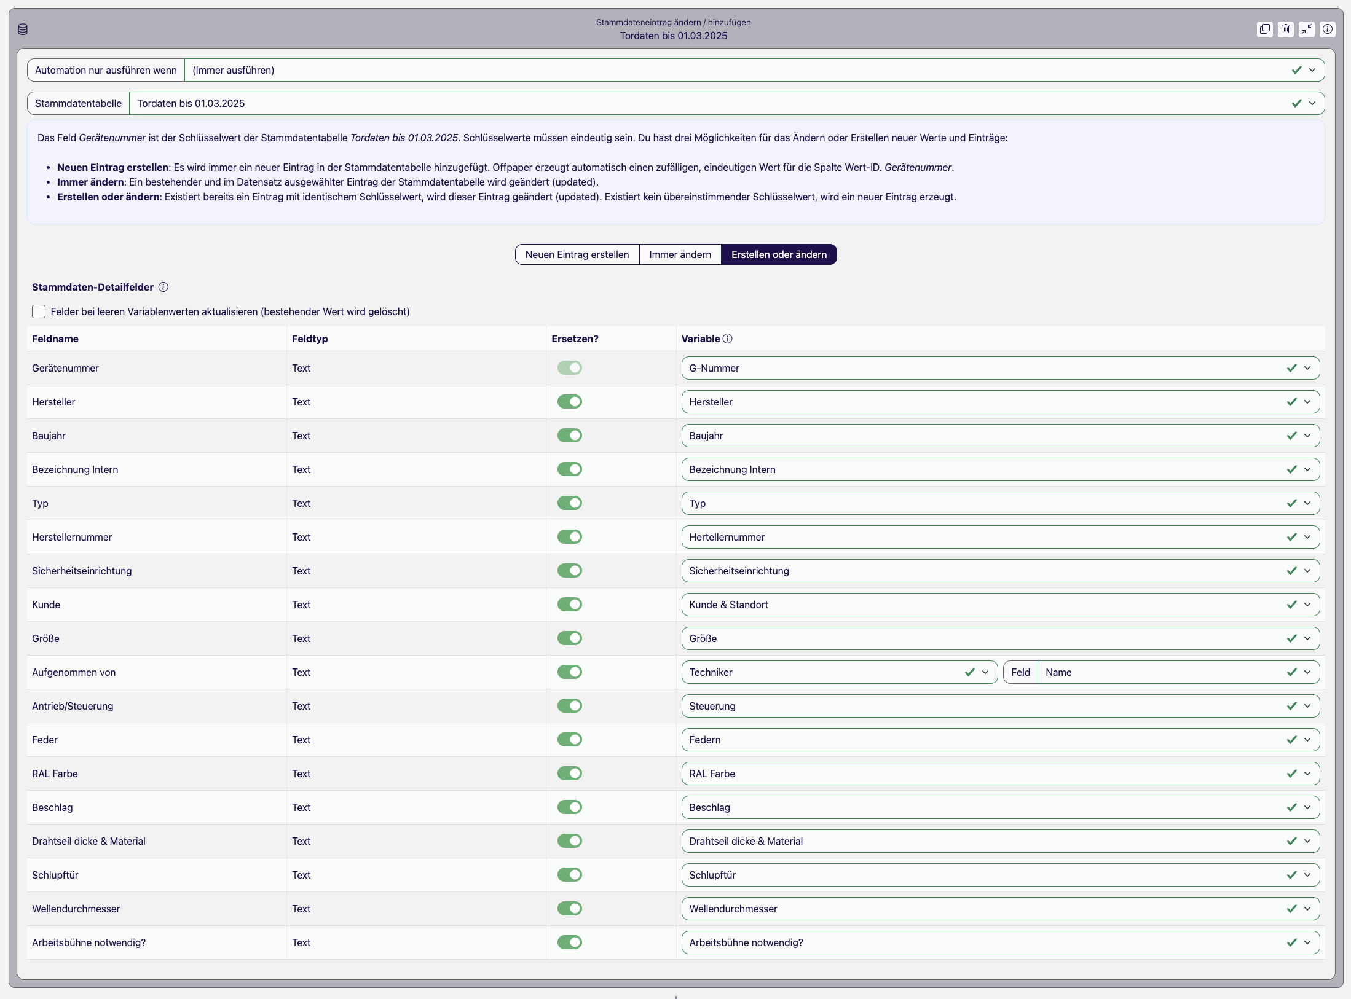Toggle the Ersetzen switch in the Feder row
1351x999 pixels.
[x=570, y=739]
